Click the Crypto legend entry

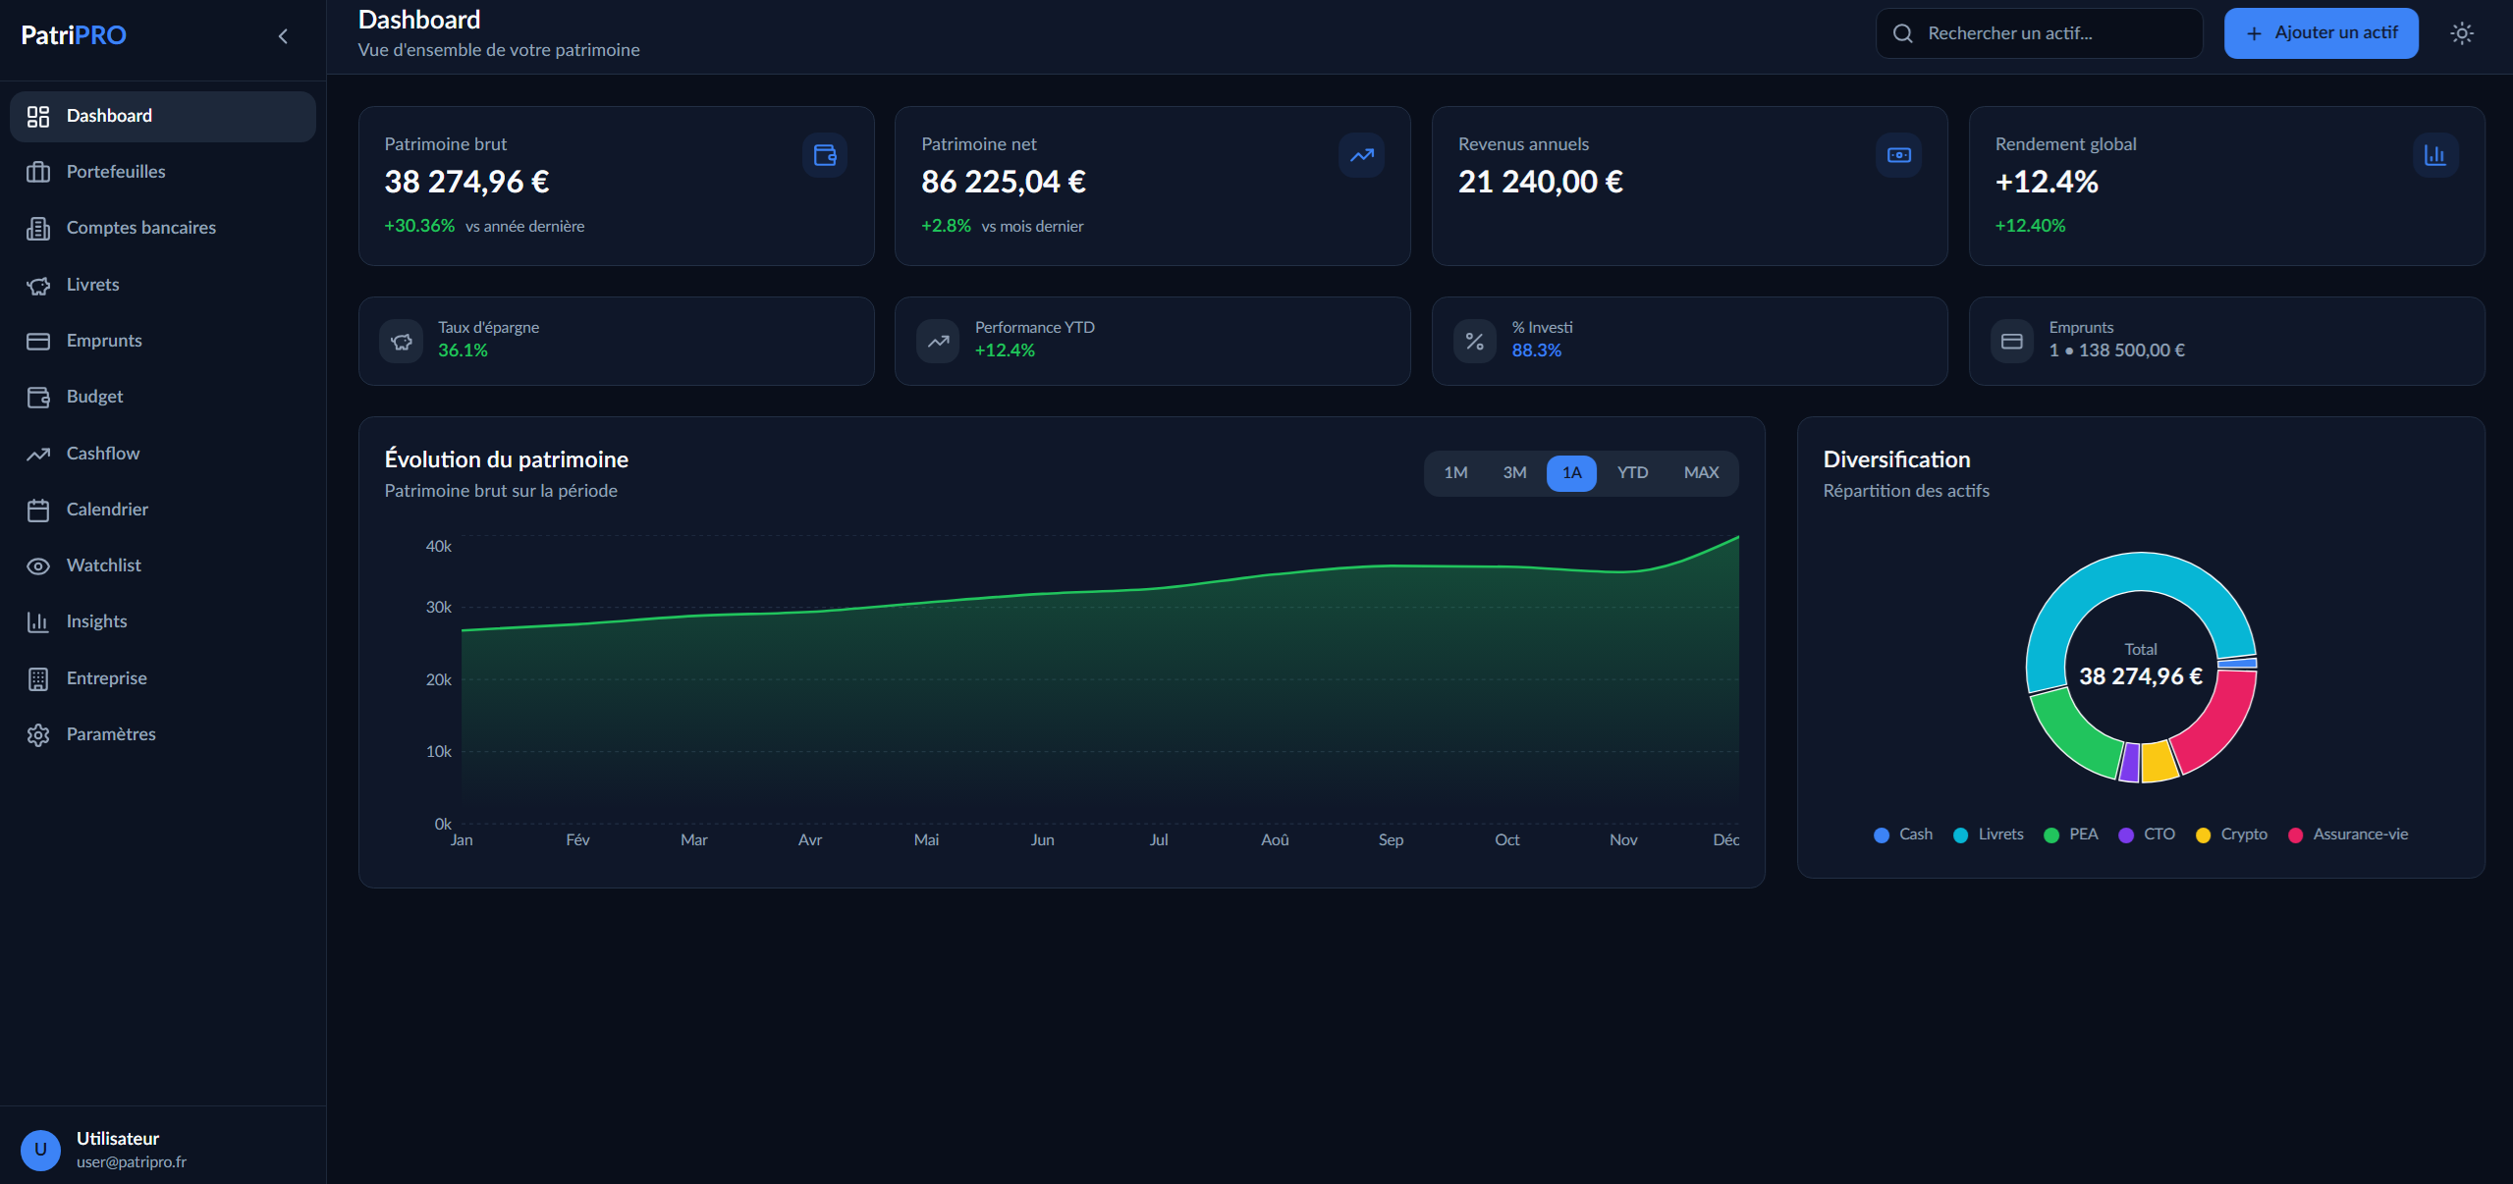click(2231, 834)
